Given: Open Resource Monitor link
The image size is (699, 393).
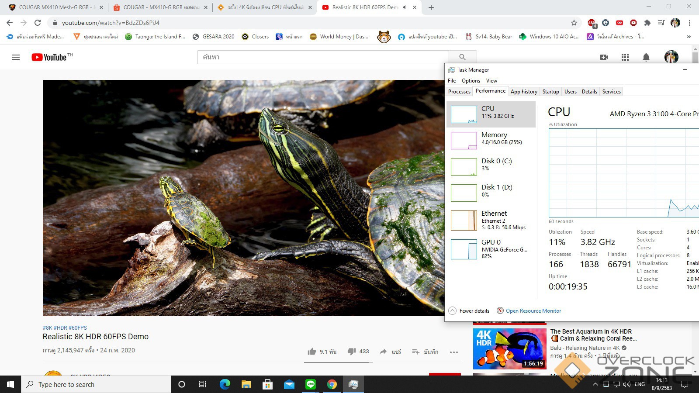Looking at the screenshot, I should [533, 311].
